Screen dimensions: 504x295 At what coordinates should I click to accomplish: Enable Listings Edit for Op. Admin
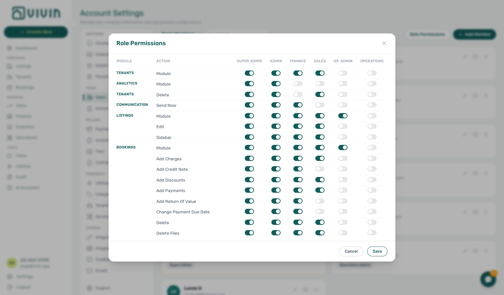343,126
